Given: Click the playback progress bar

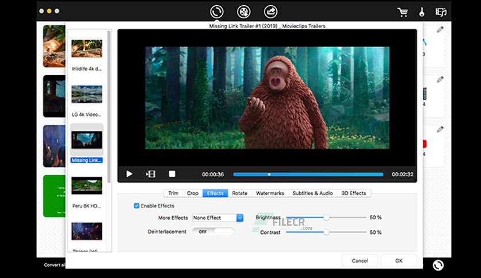Looking at the screenshot, I should tap(308, 174).
